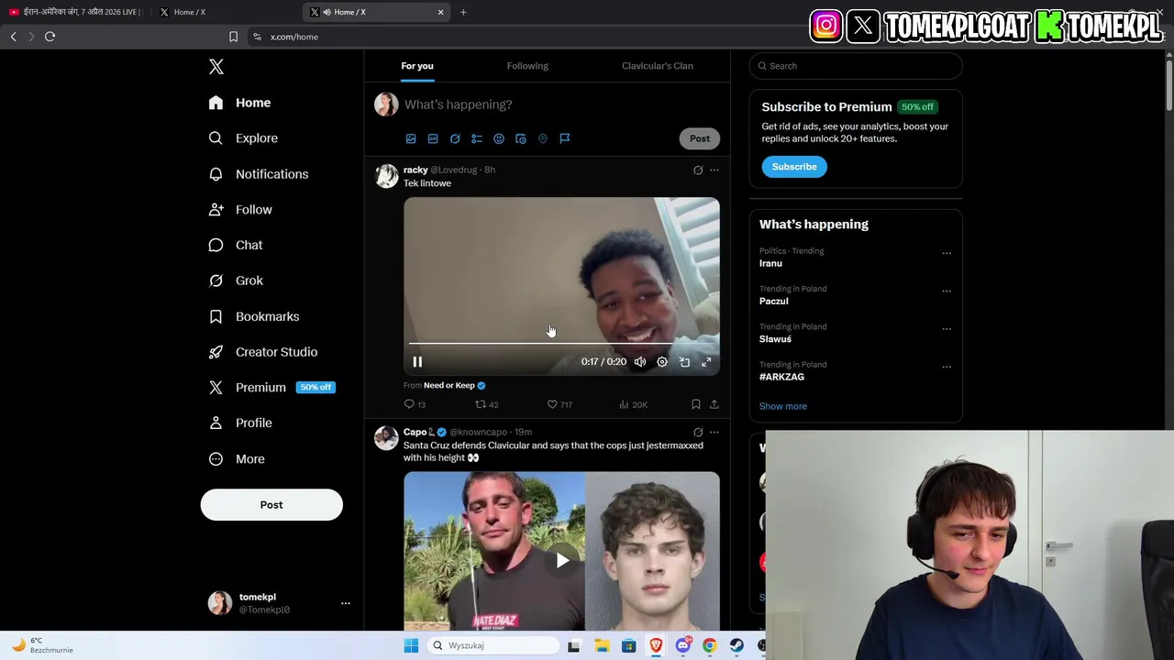Viewport: 1174px width, 660px height.
Task: Click the blue Subscribe button
Action: click(x=794, y=167)
